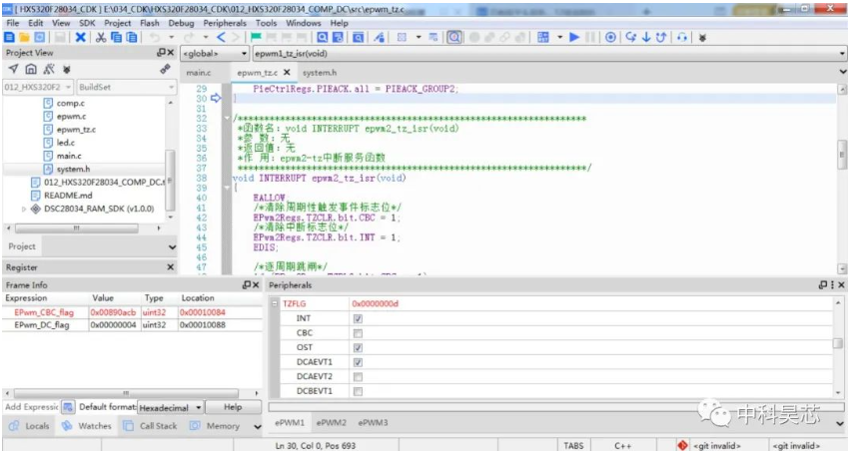851x451 pixels.
Task: Toggle the INT checkbox under TZFLG
Action: pos(358,318)
